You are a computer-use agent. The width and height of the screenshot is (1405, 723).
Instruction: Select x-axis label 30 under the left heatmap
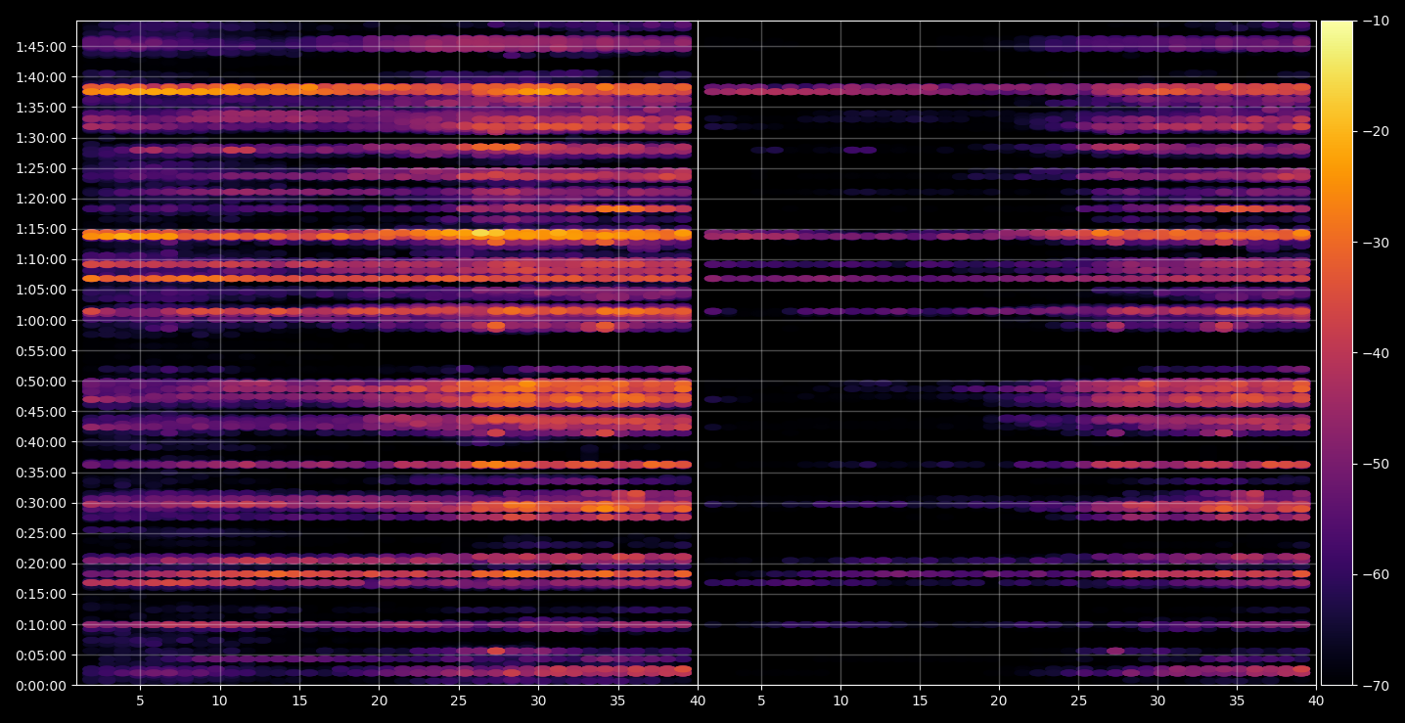pos(538,700)
